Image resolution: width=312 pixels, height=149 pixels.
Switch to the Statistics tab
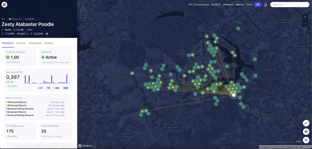point(8,43)
